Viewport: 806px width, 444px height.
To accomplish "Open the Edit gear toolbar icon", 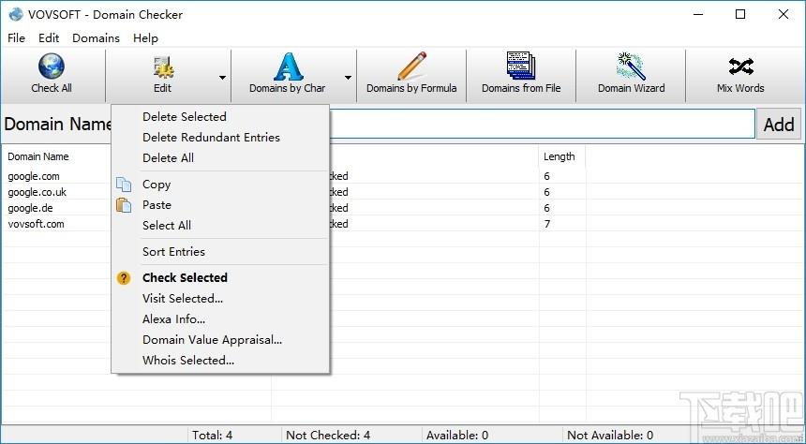I will click(163, 67).
